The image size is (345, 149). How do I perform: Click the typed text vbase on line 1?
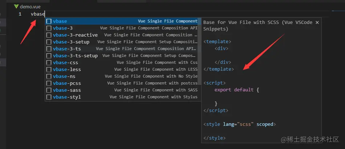38,14
